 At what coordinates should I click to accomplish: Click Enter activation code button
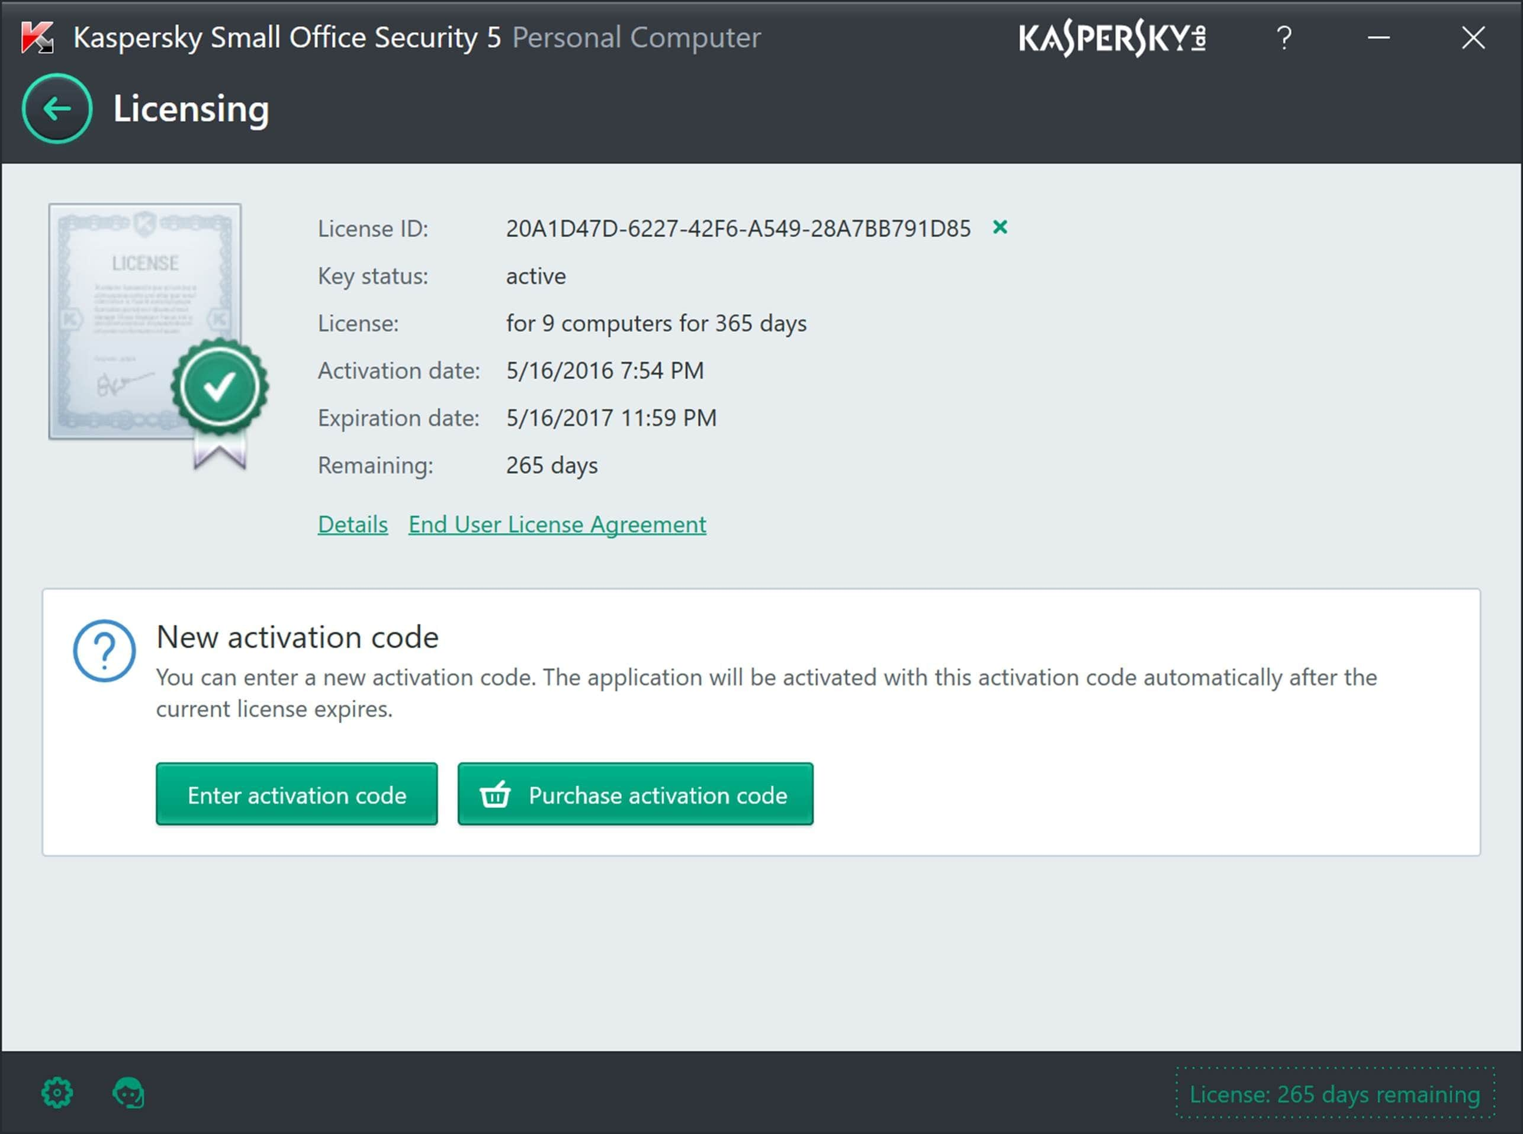[297, 794]
